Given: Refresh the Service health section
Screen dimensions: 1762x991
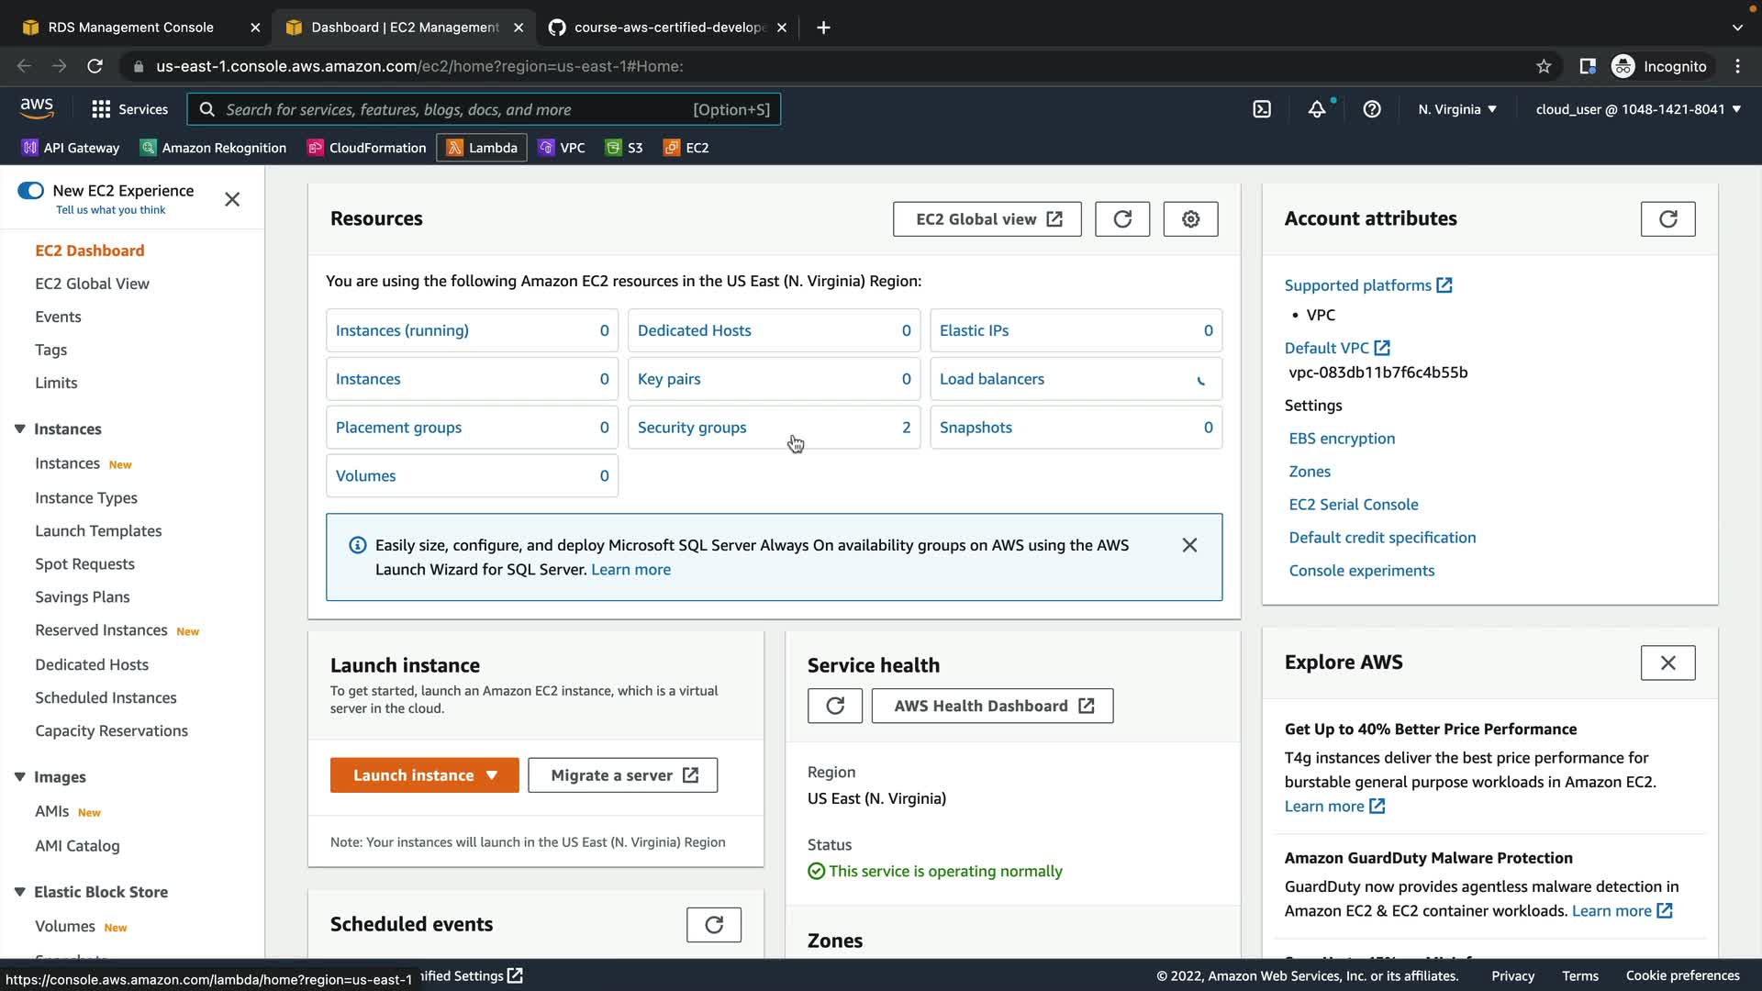Looking at the screenshot, I should [834, 706].
